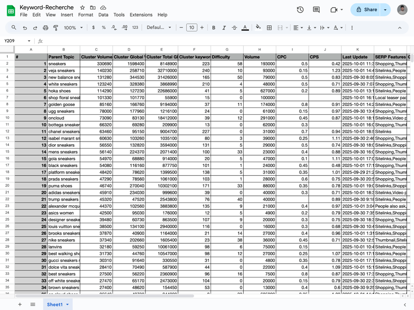
Task: Star the Keyword-Recherche document
Action: coord(82,8)
